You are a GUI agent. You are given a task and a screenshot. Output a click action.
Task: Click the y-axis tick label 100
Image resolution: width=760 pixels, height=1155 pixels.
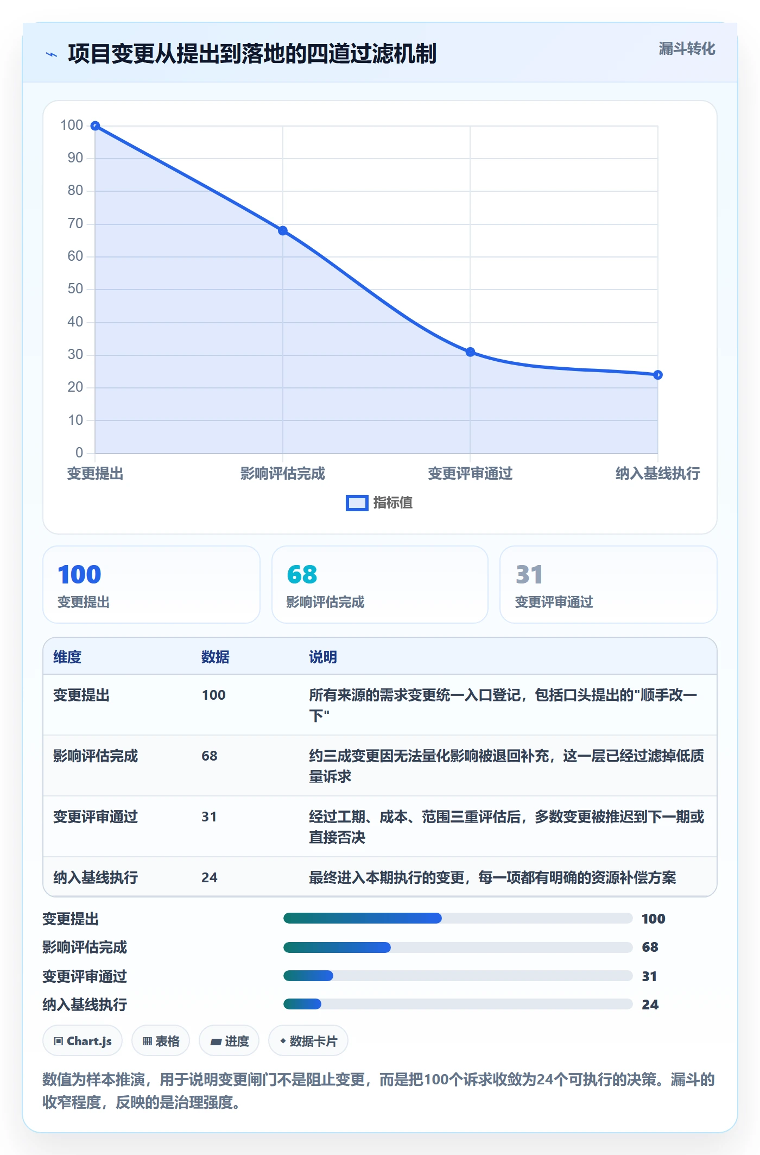[x=72, y=125]
